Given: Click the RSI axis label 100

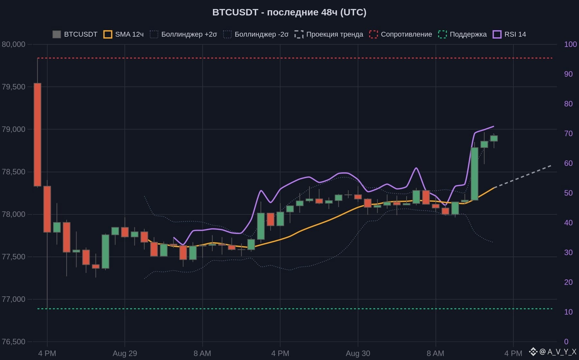Looking at the screenshot, I should tap(570, 44).
